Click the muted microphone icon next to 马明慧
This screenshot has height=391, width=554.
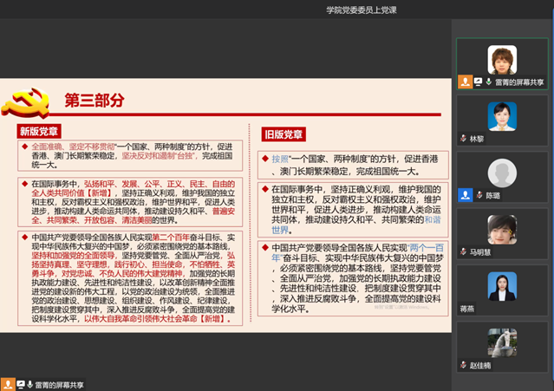[464, 252]
